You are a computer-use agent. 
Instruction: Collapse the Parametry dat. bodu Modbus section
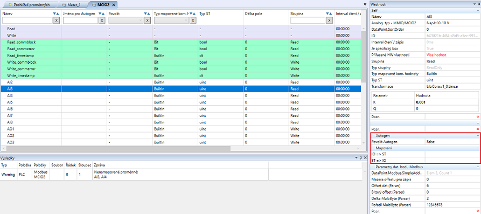pos(478,167)
